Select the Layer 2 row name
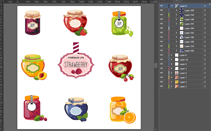The image size is (211, 131). point(183,69)
